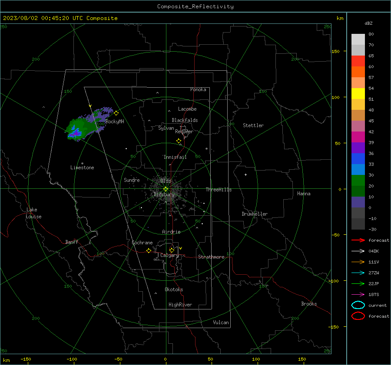Click the 'Strathmore' map label
391x365 pixels.
[211, 257]
